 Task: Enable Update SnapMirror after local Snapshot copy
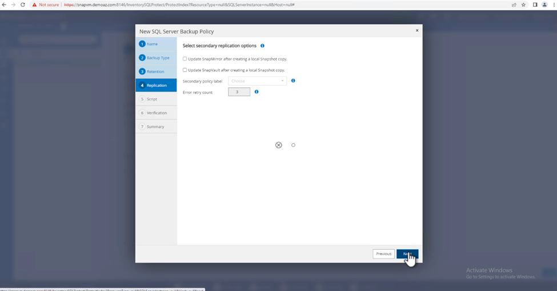coord(185,59)
